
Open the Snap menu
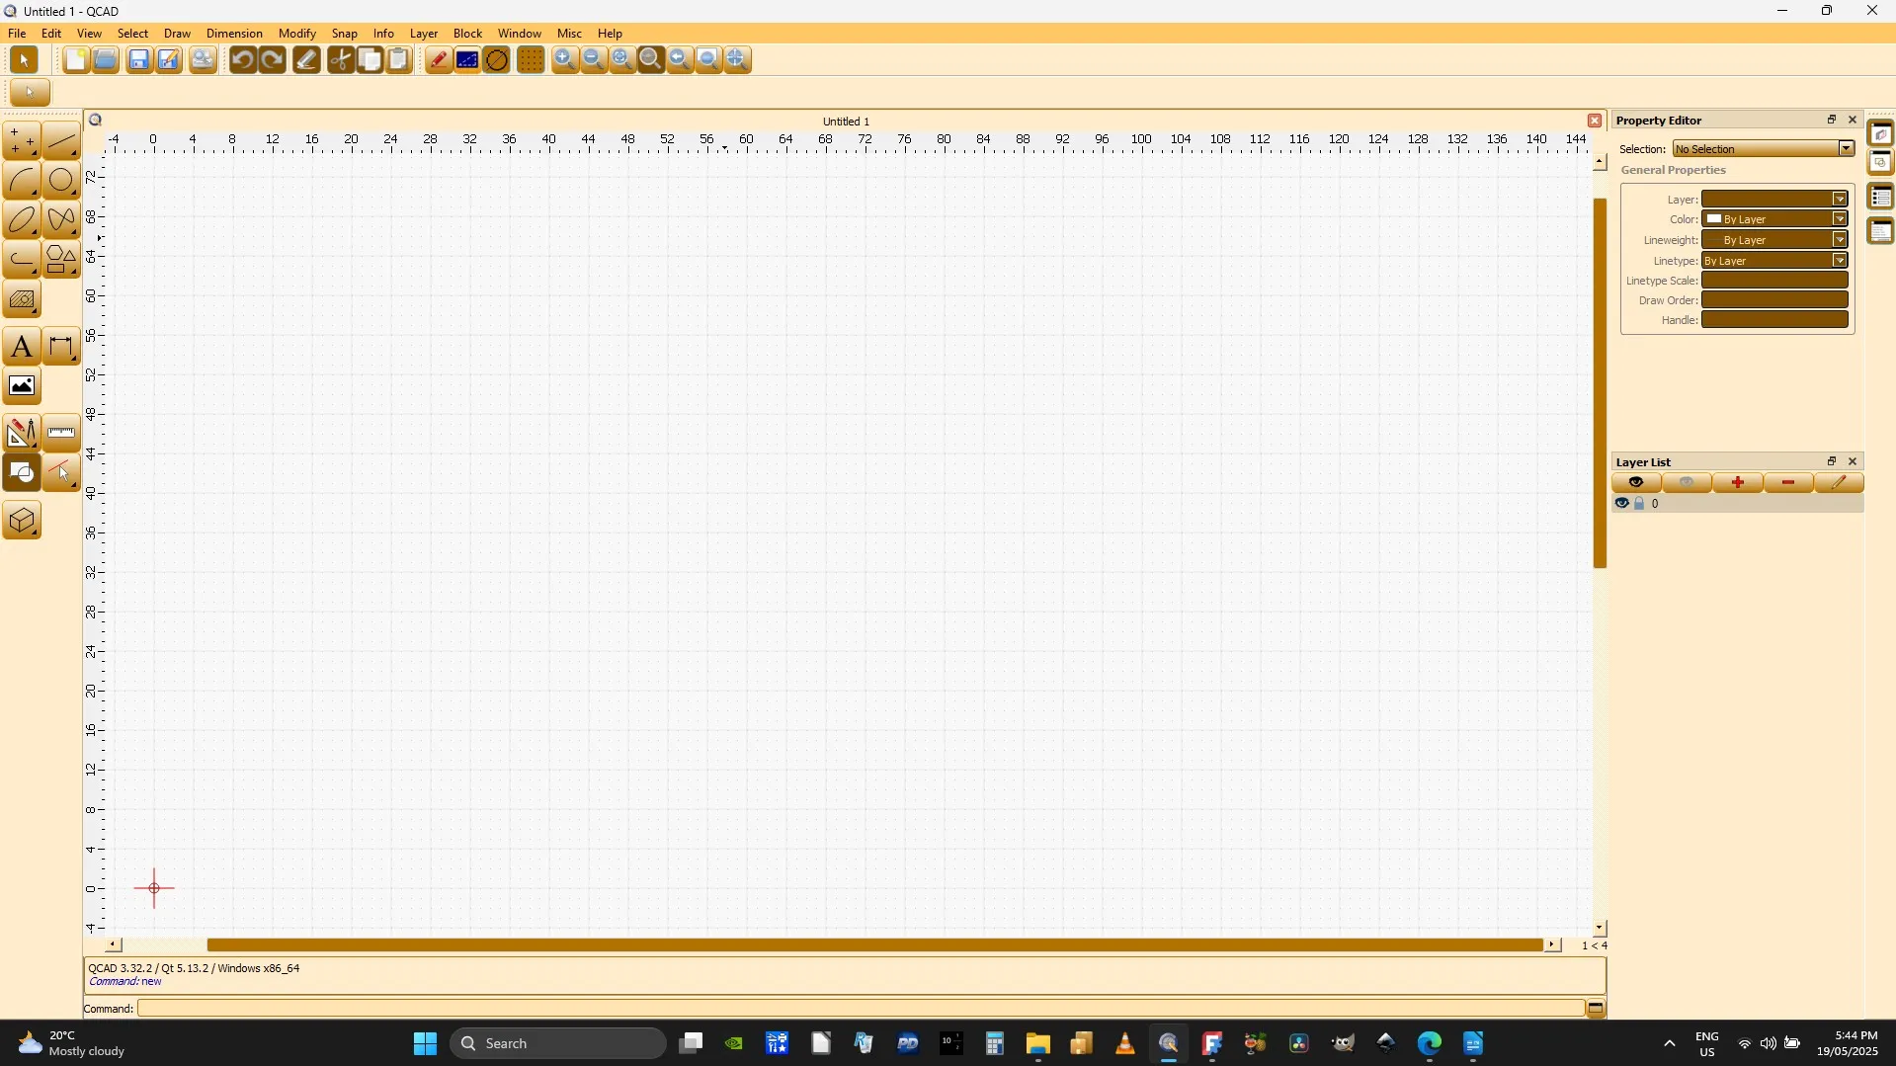tap(344, 33)
